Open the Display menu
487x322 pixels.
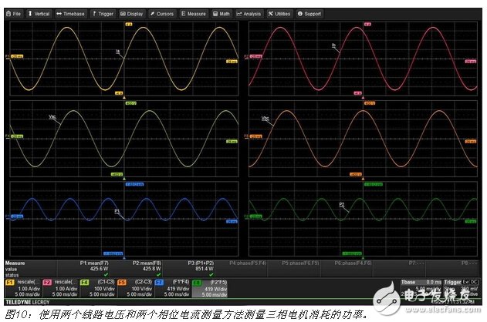click(132, 13)
